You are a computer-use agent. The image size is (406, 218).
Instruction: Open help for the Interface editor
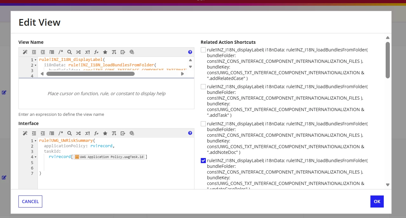[x=190, y=133]
